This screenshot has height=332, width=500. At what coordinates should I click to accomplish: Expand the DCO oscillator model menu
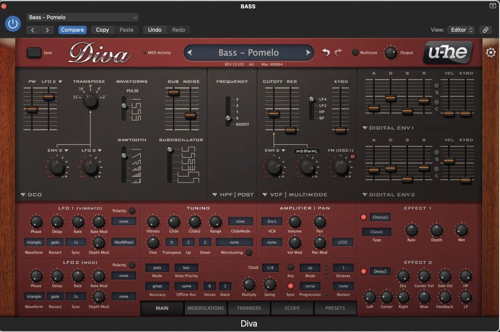pyautogui.click(x=23, y=195)
